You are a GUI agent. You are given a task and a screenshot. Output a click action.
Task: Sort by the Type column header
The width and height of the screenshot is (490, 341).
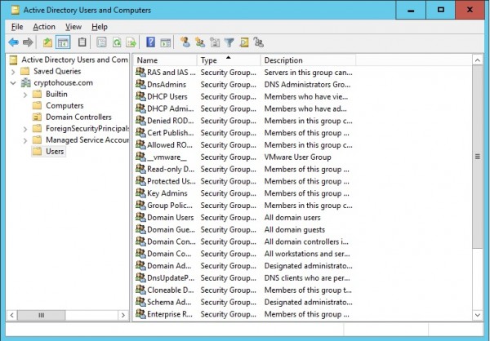point(229,60)
